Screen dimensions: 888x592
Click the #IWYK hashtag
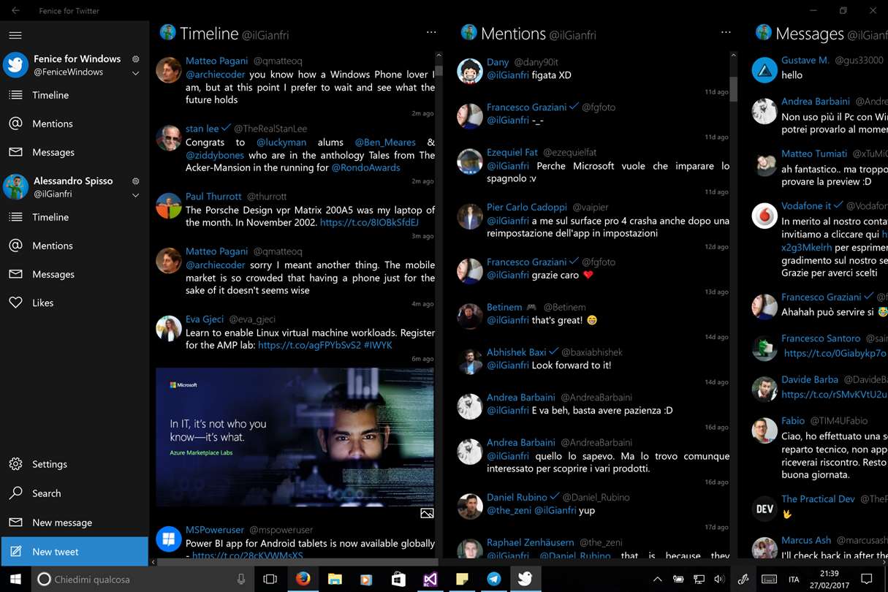pos(379,345)
